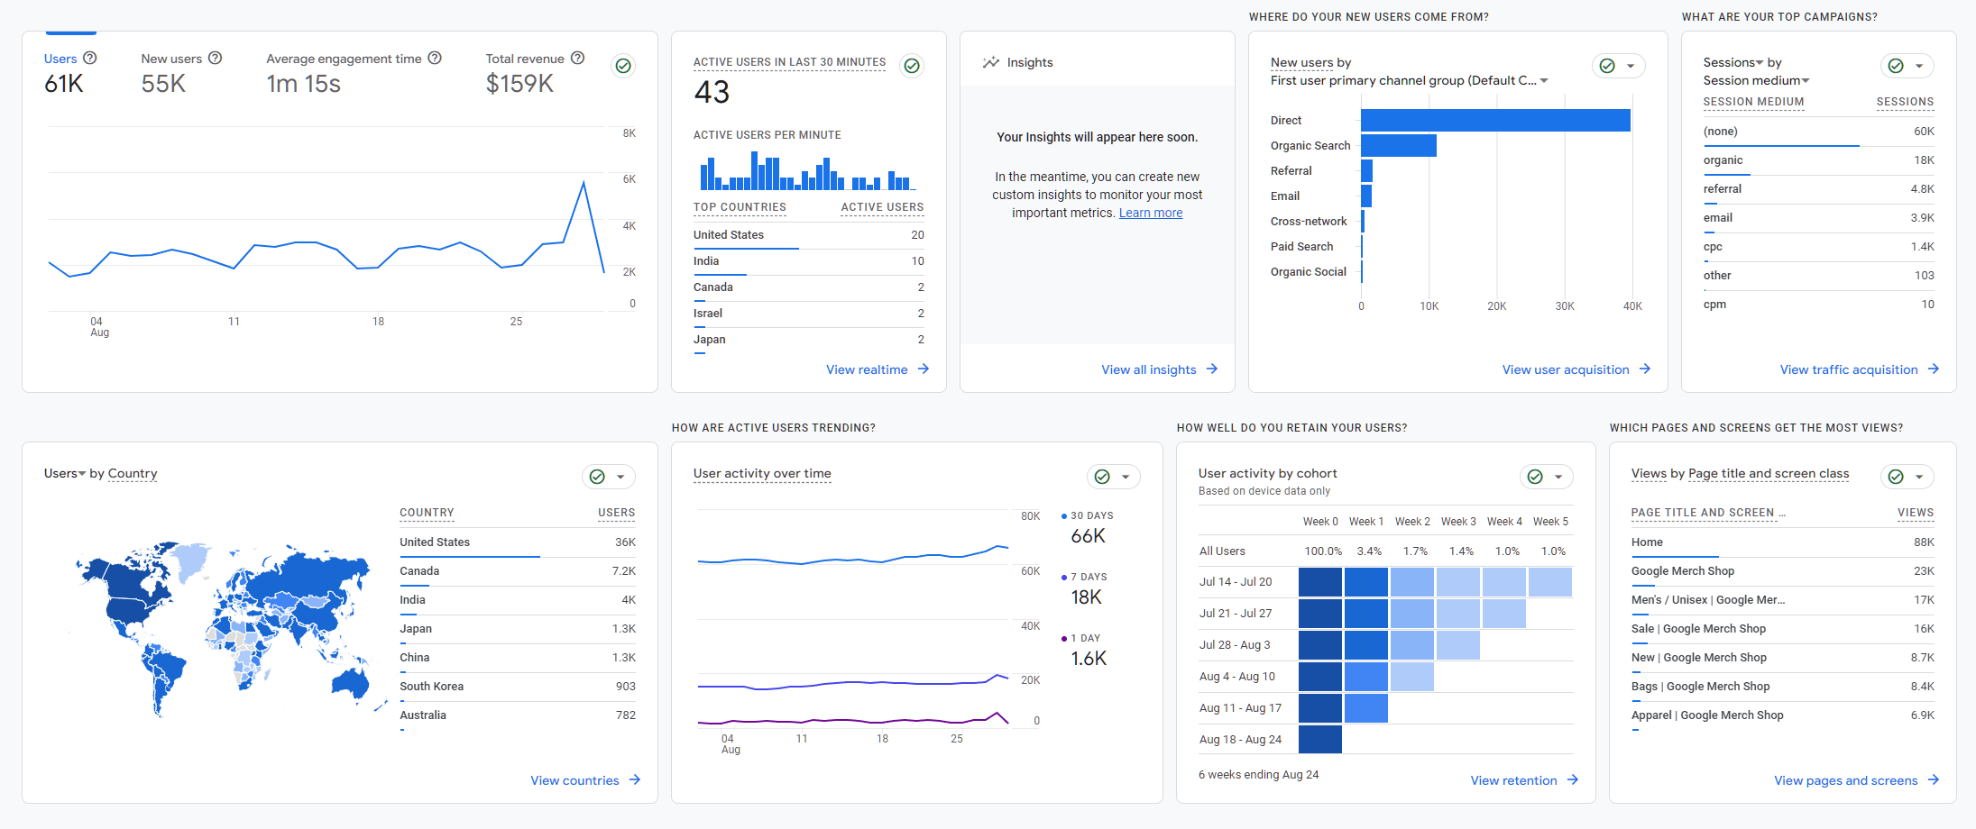Click the United States row in the country list
The image size is (1976, 829).
click(434, 542)
